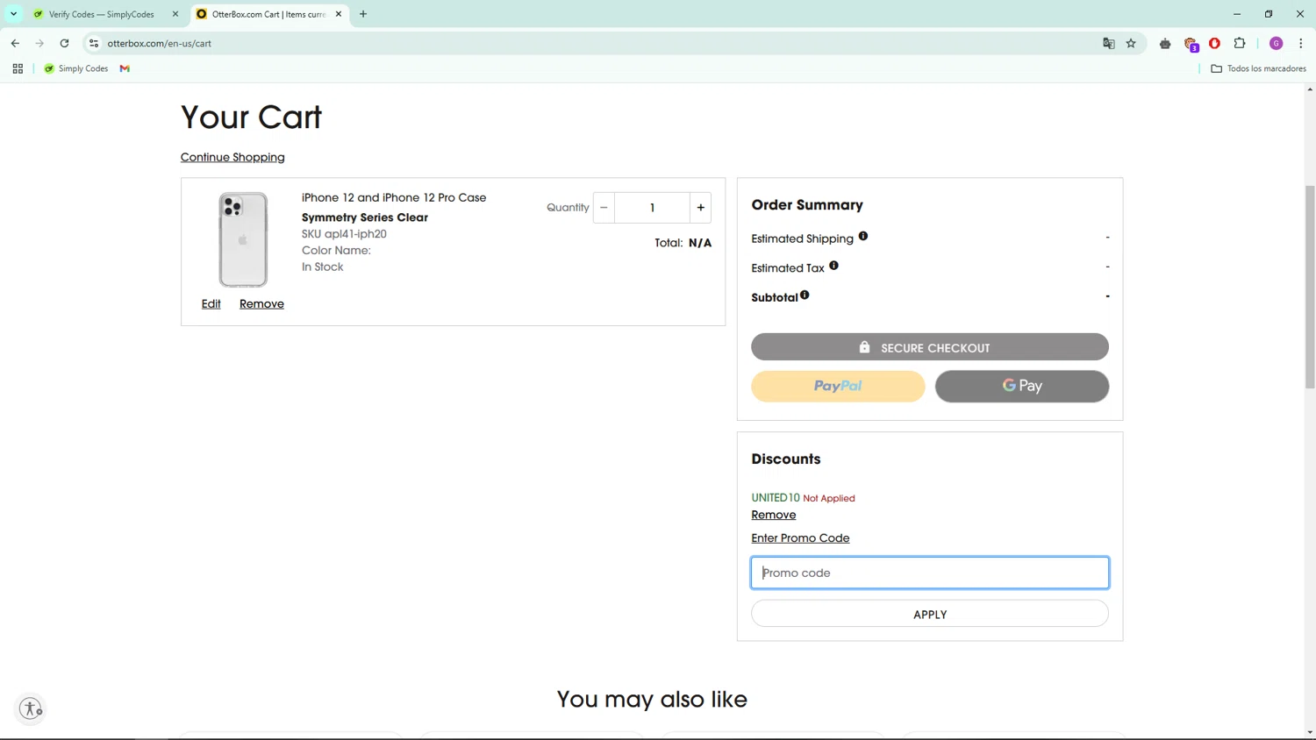
Task: Edit the Symmetry Series Clear item
Action: [211, 303]
